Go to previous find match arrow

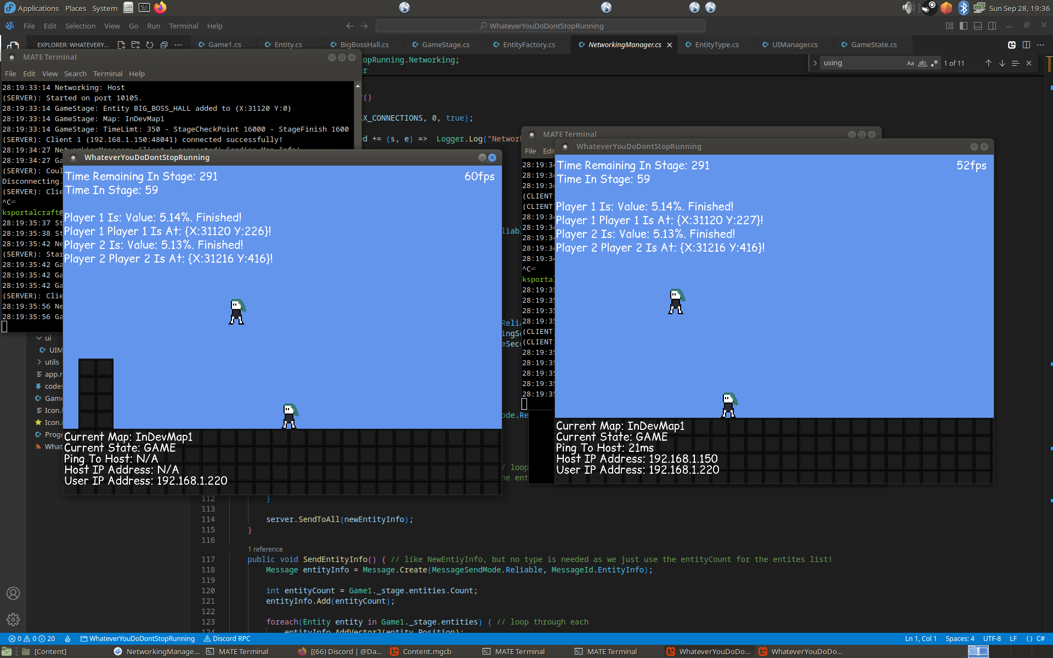point(988,63)
